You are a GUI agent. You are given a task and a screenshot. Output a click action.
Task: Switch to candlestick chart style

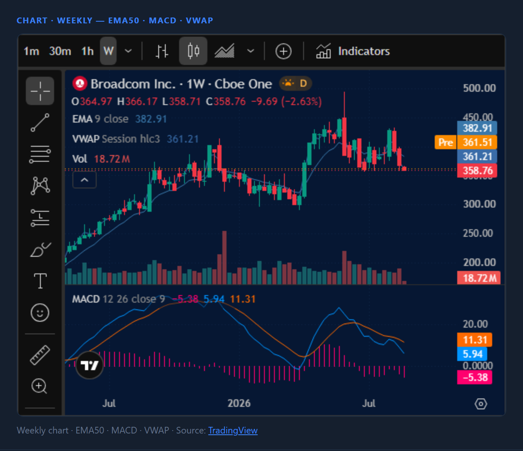click(193, 51)
